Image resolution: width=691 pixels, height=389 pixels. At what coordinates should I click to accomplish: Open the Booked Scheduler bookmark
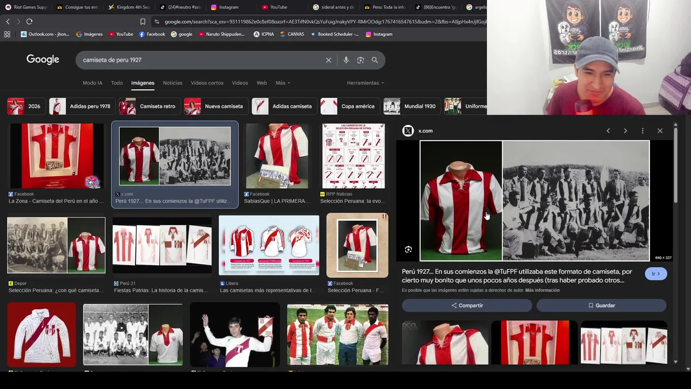pyautogui.click(x=334, y=34)
